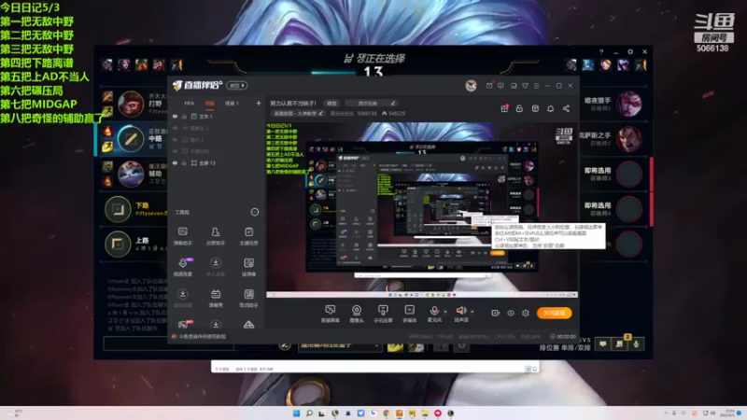Open the tool with the bust silhouette icon
Screen dimensions: 747x420
(216, 236)
